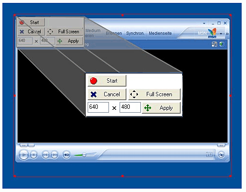Click Cancel with the blue X icon
246x192 pixels.
point(107,94)
